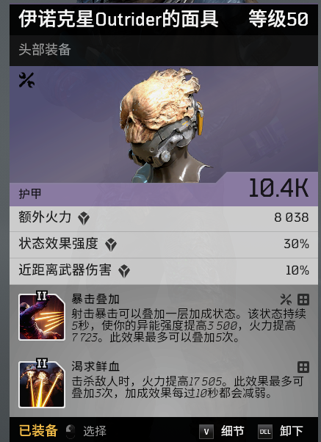Image resolution: width=321 pixels, height=442 pixels.
Task: Click the item title 伊诺克星Outrider的面具
Action: 118,19
